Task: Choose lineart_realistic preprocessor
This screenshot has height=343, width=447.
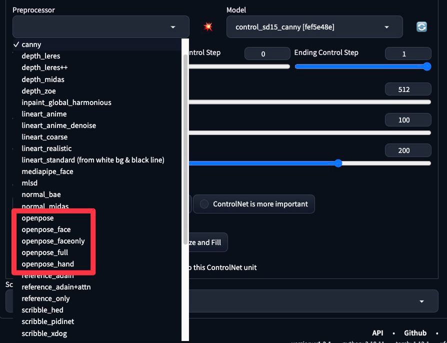Action: tap(97, 148)
